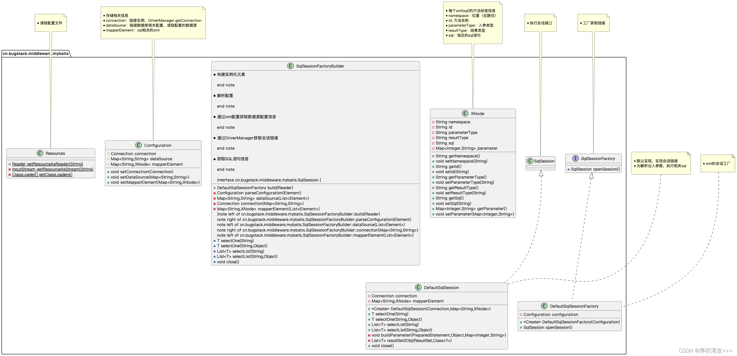Click the void close() triangle in SqlSessionFactoryBuilder
The width and height of the screenshot is (737, 356).
pos(215,262)
